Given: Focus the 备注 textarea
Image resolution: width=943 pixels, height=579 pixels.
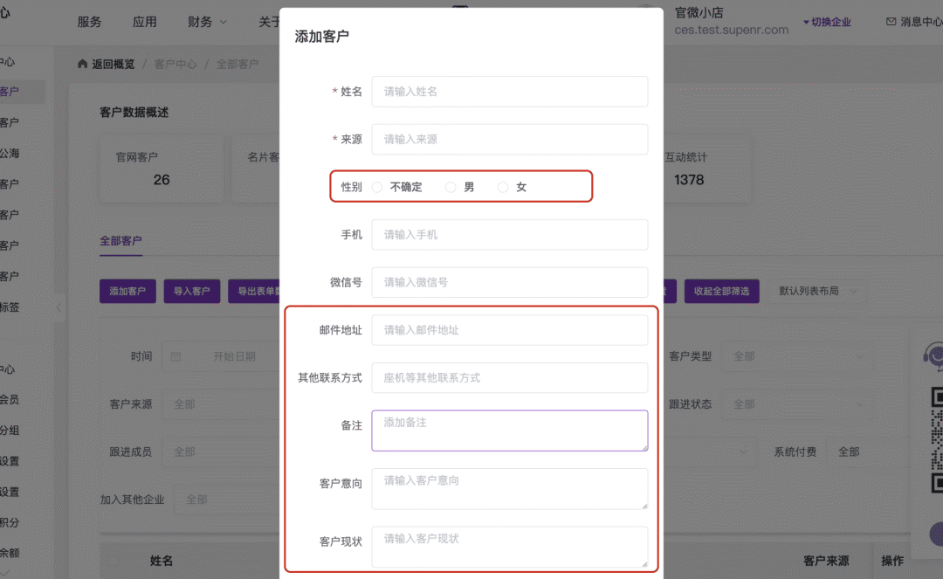Looking at the screenshot, I should 509,431.
